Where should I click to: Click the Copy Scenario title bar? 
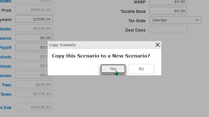point(101,45)
